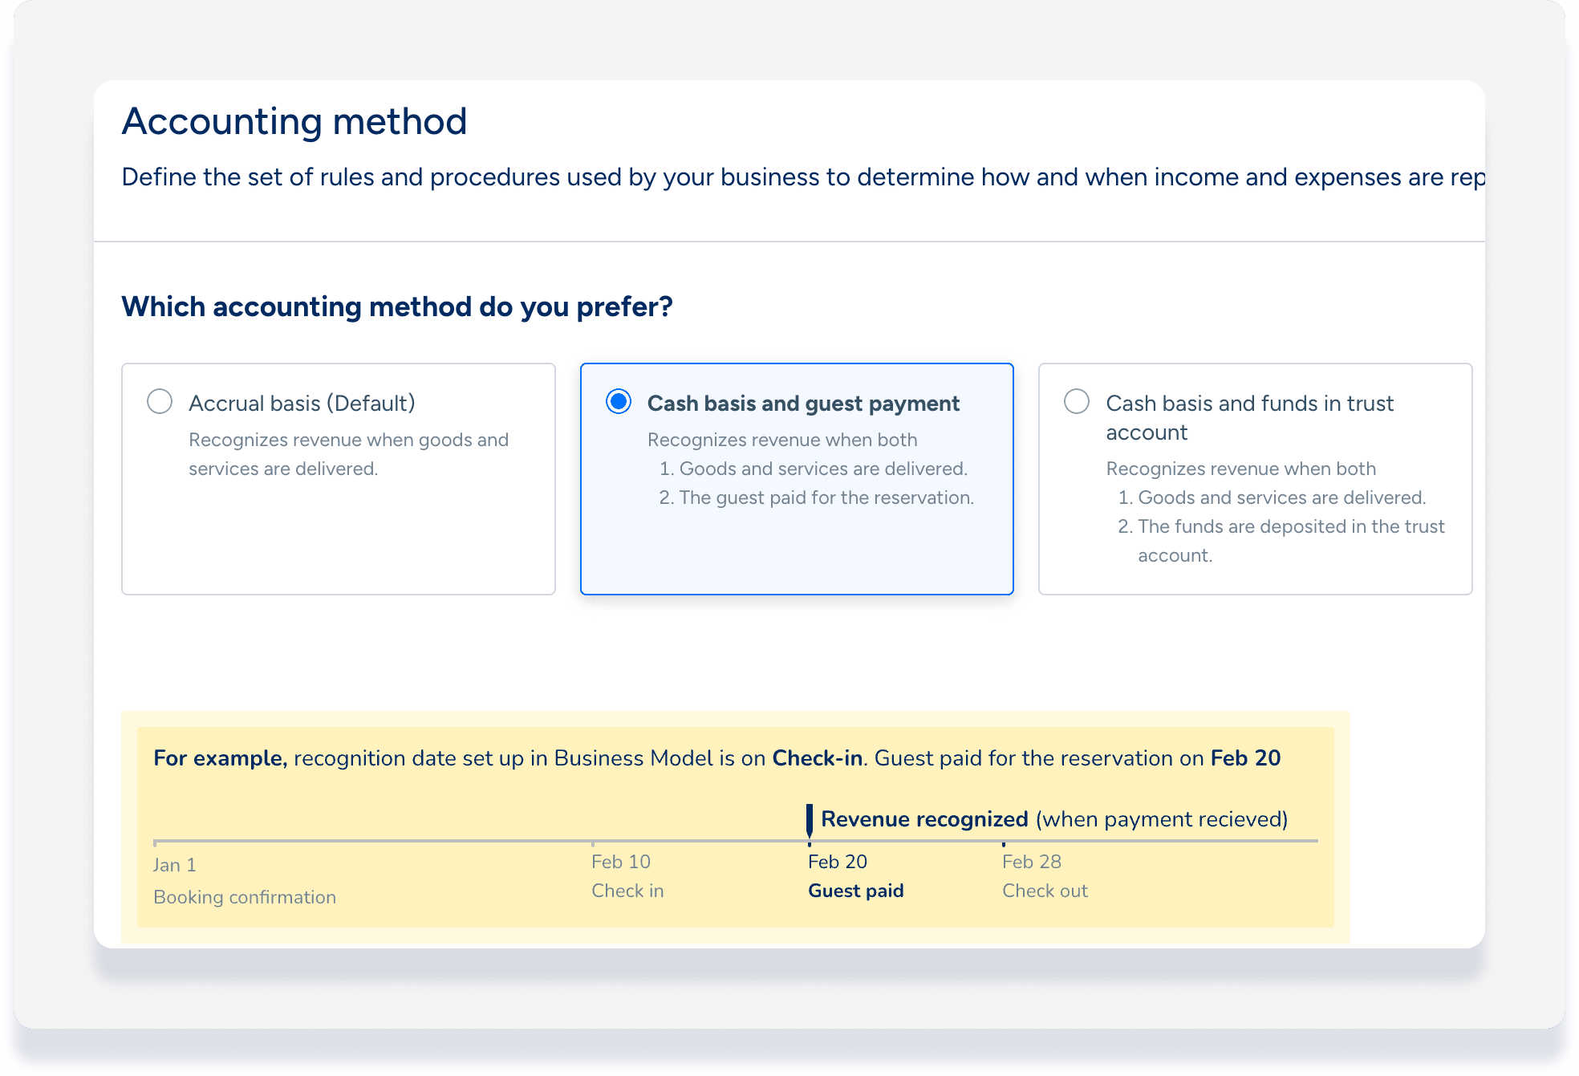The height and width of the screenshot is (1076, 1579).
Task: Click 'Which accounting method do you prefer?' heading
Action: [x=396, y=307]
